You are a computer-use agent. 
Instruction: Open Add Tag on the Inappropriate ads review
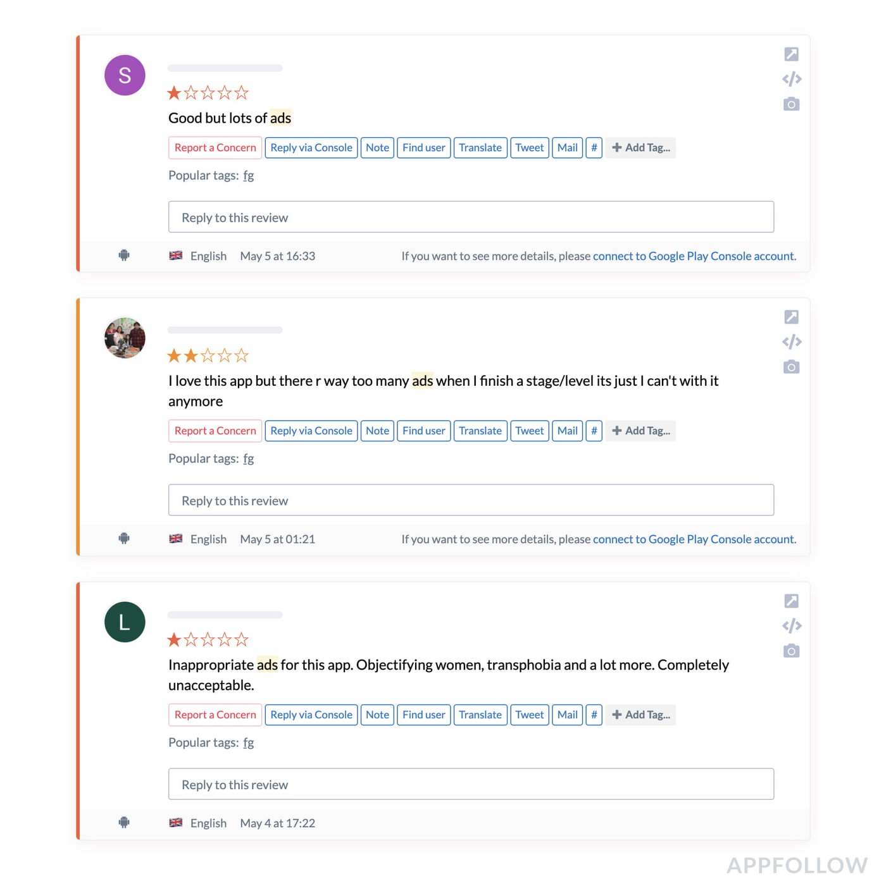click(640, 715)
